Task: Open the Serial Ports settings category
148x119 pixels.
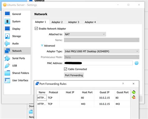Action: pos(17,58)
